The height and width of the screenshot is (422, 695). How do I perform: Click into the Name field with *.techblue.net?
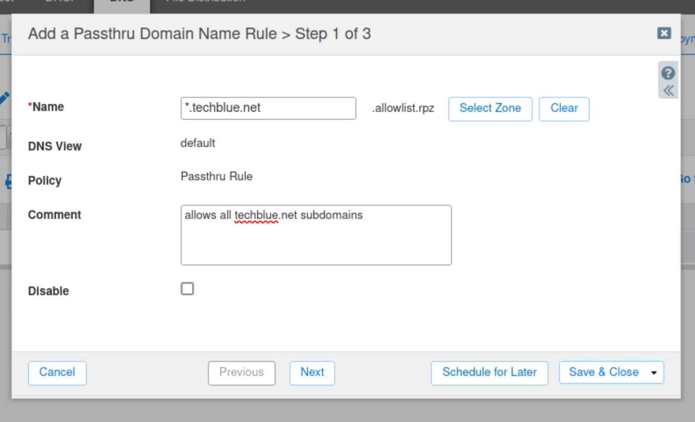click(x=268, y=108)
